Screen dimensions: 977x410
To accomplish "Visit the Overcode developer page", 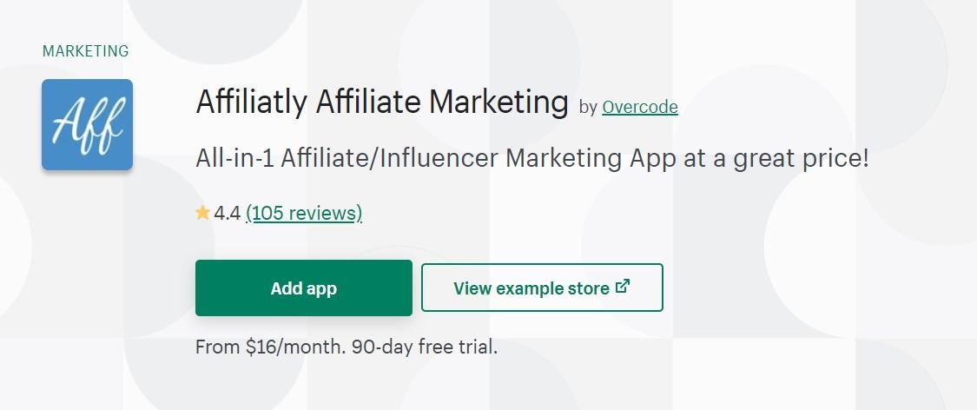I will click(x=640, y=107).
